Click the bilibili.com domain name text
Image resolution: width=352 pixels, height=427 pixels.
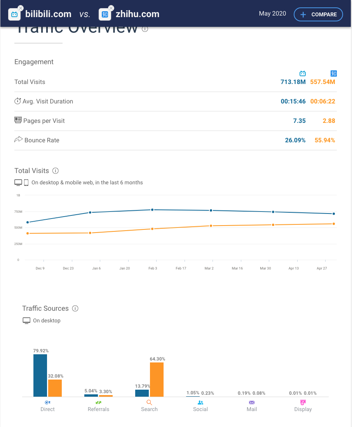click(x=48, y=14)
